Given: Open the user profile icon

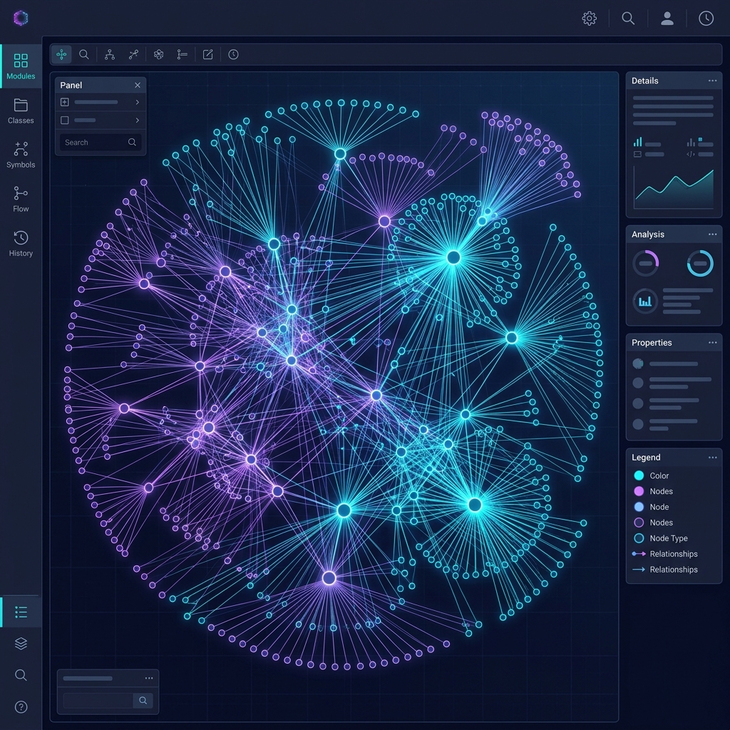Looking at the screenshot, I should point(667,19).
